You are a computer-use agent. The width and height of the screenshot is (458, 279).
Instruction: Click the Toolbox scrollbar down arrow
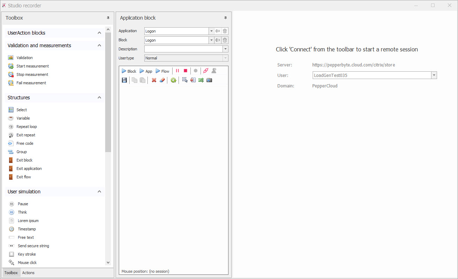point(108,263)
